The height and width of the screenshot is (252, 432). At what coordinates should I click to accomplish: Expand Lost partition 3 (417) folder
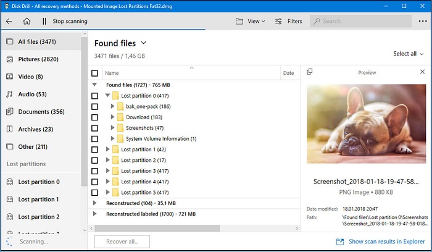pos(107,170)
